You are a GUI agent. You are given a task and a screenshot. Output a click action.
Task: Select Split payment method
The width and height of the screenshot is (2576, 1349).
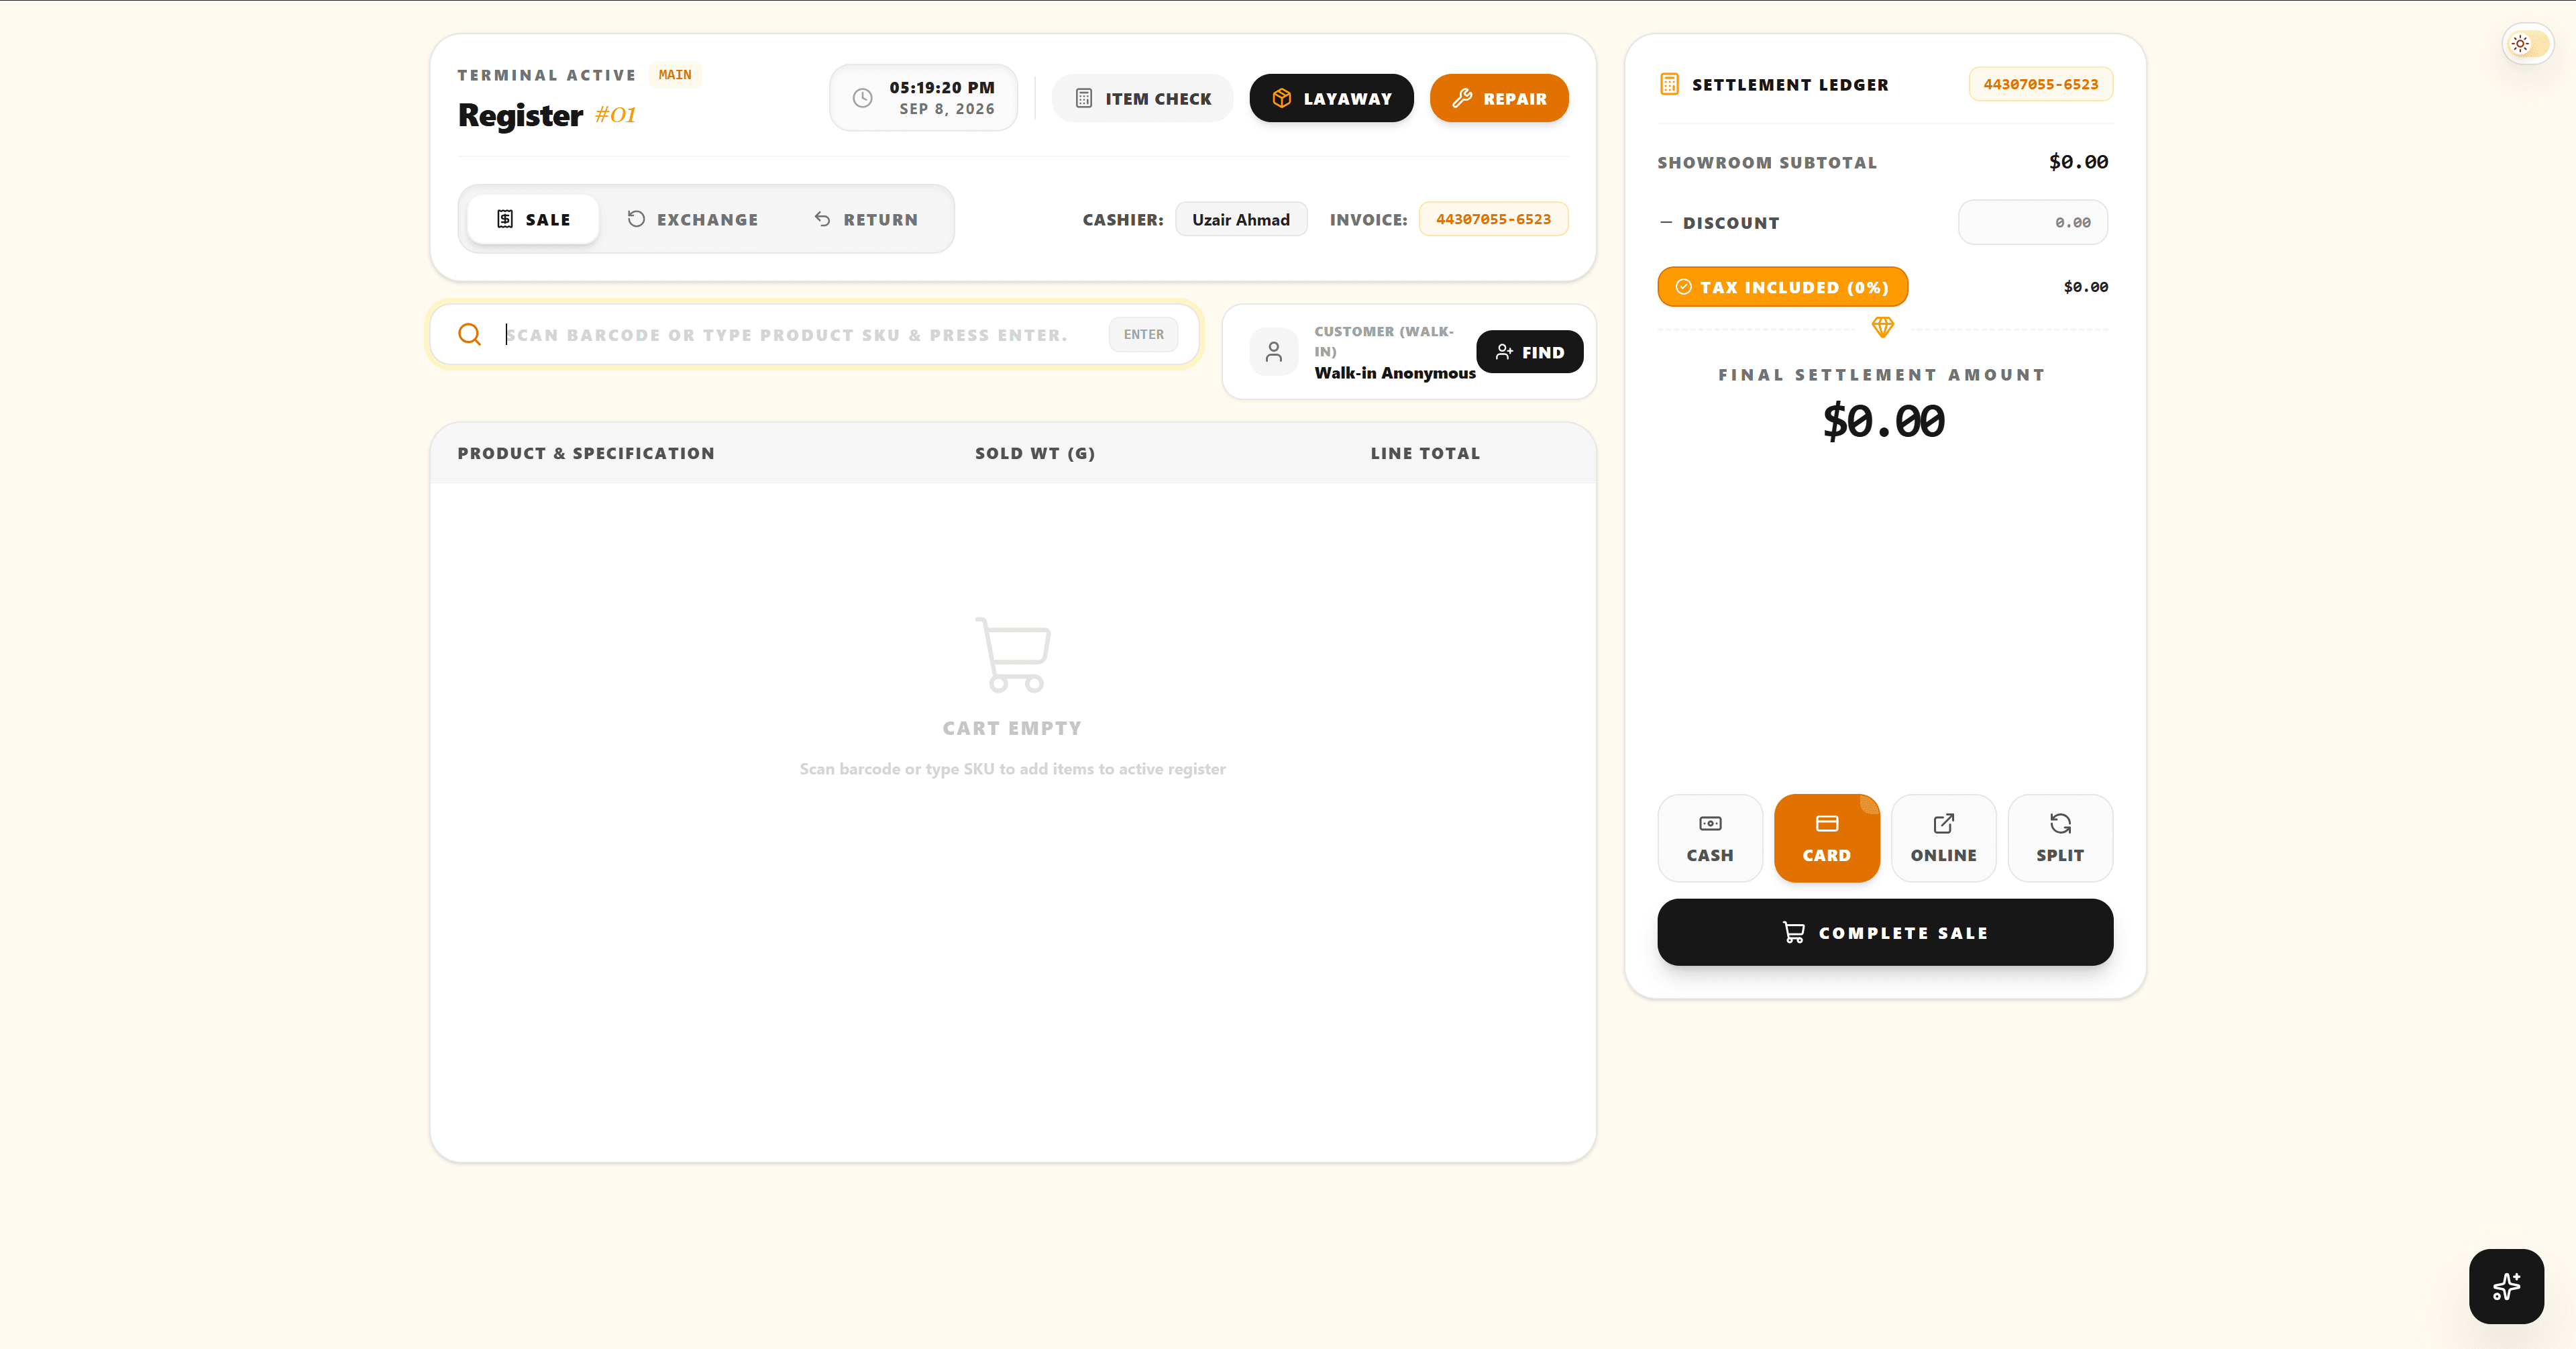[x=2060, y=839]
